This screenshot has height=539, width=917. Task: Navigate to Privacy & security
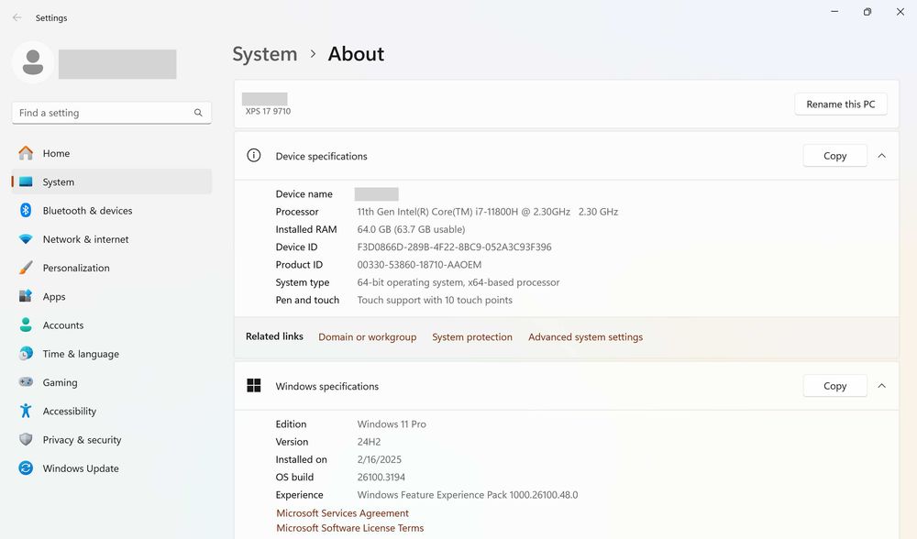click(112, 440)
